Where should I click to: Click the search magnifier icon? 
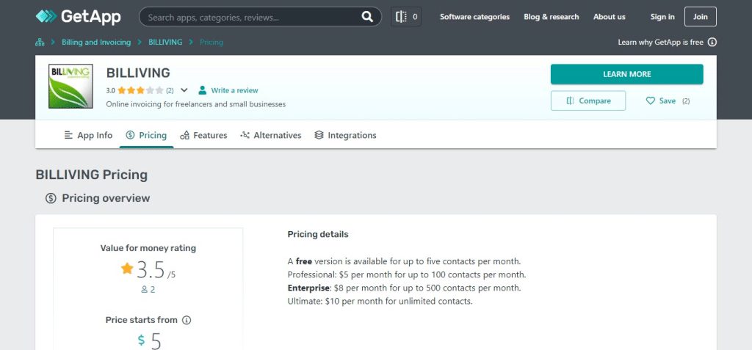point(367,17)
